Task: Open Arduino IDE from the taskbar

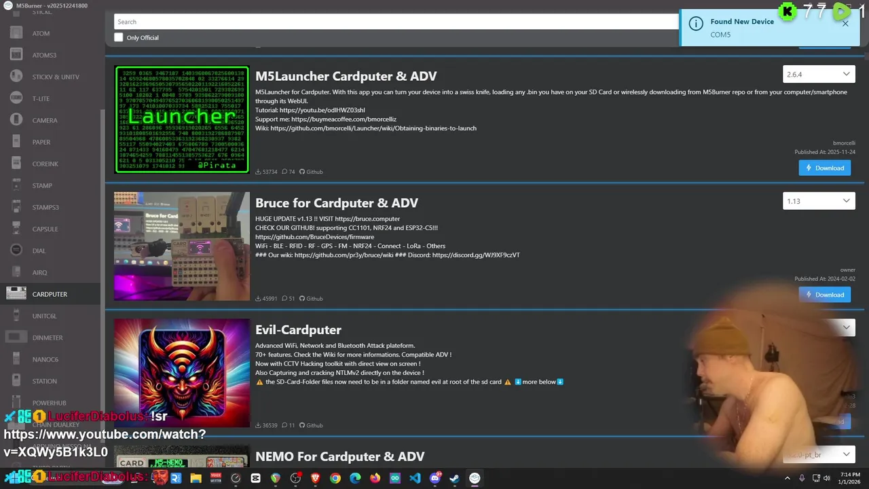Action: (395, 478)
